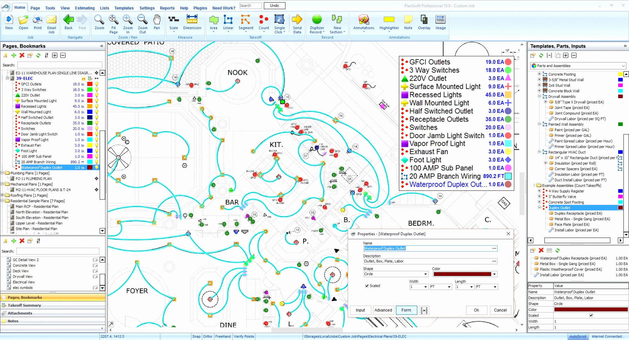Click Ok in the Properties dialog

point(476,310)
